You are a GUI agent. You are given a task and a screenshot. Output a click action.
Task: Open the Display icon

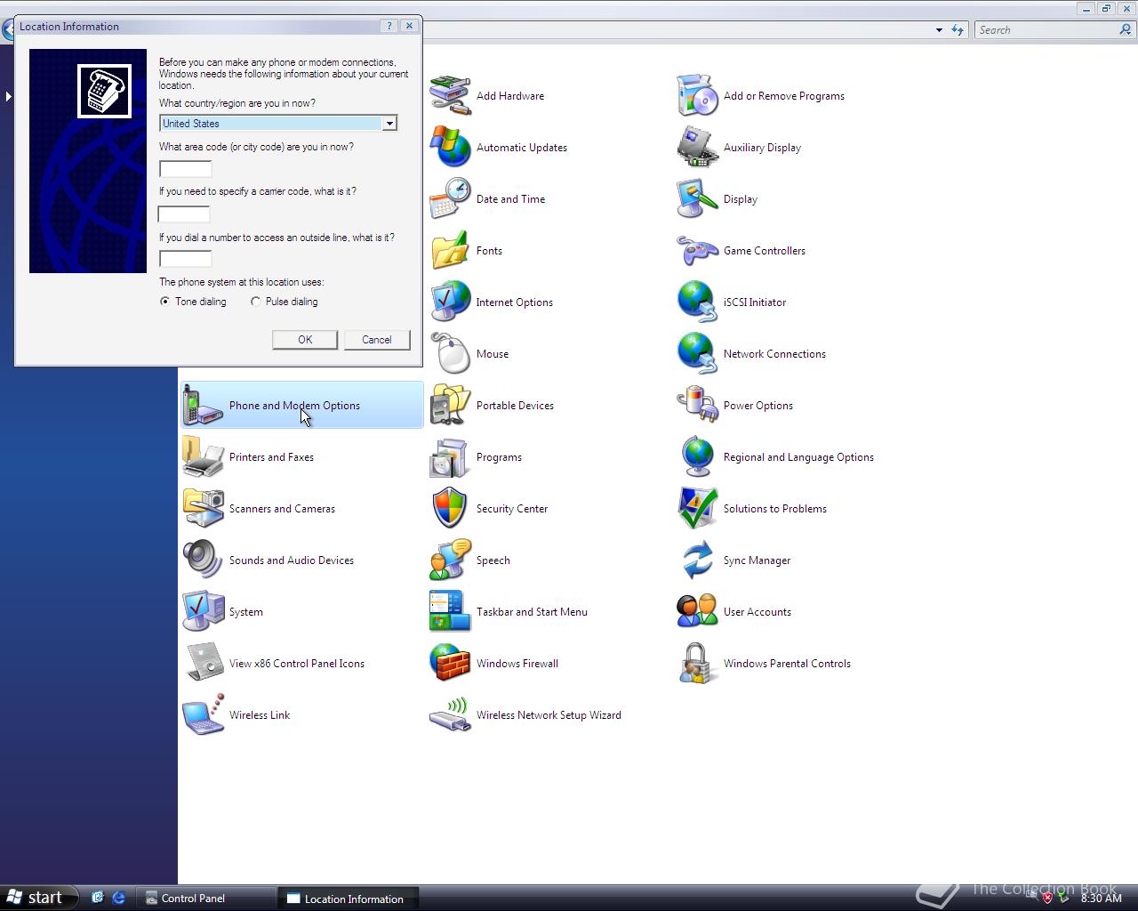coord(697,199)
